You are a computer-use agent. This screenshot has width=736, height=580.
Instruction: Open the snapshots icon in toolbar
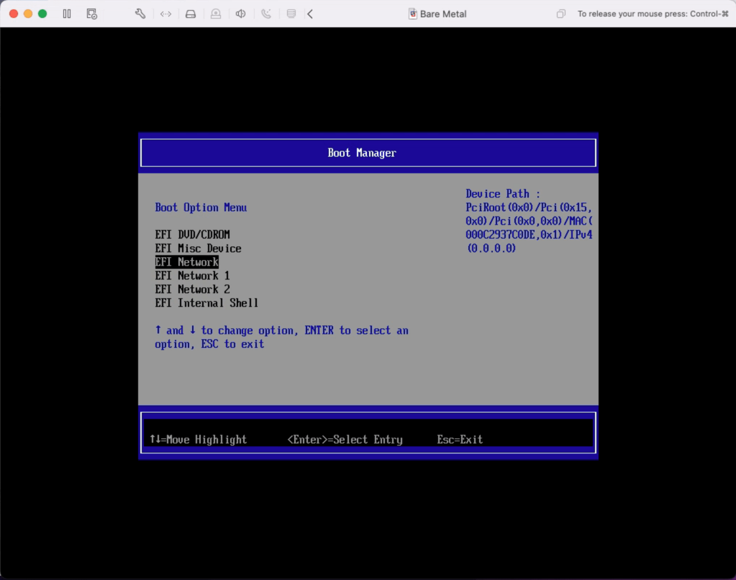(92, 14)
